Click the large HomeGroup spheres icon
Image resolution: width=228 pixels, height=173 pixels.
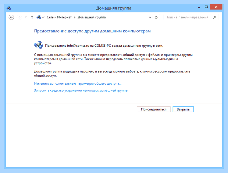39,45
